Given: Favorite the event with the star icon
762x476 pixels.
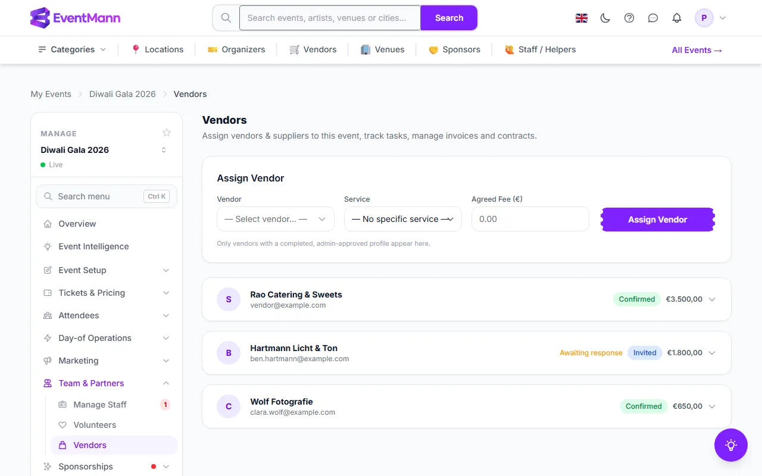Looking at the screenshot, I should pyautogui.click(x=167, y=133).
